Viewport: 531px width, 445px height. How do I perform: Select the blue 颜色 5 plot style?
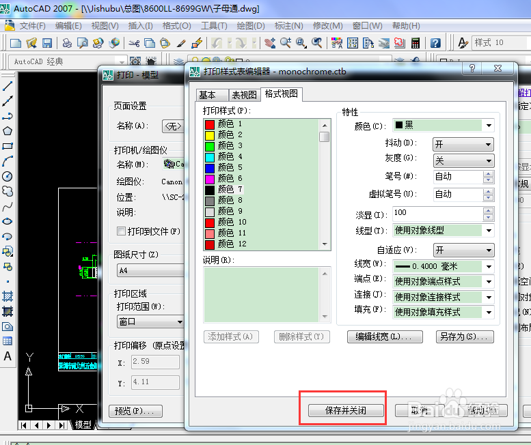[262, 168]
